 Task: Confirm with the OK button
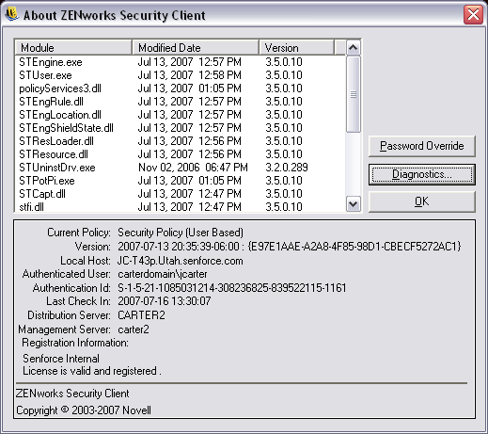coord(422,201)
